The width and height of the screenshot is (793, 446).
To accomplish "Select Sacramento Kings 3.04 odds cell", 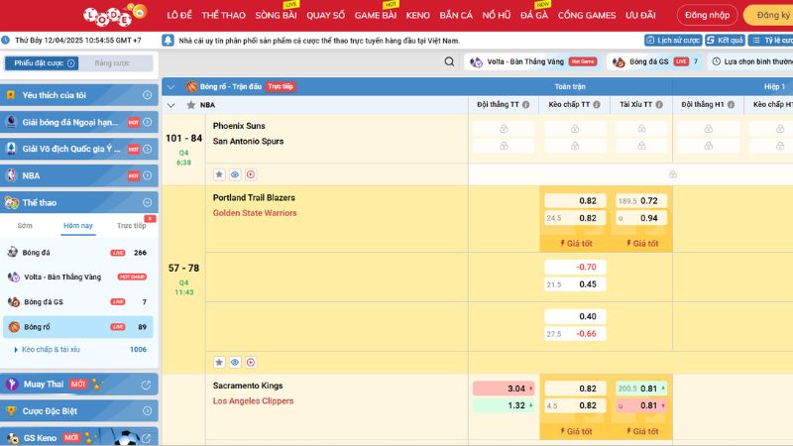I will (x=505, y=389).
